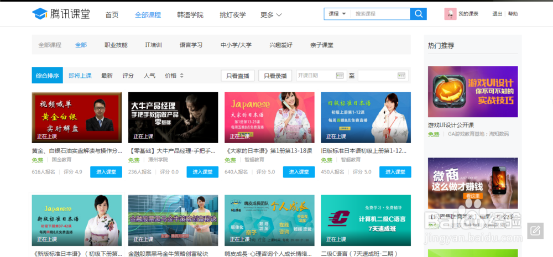Sort courses by 价格

coord(171,76)
